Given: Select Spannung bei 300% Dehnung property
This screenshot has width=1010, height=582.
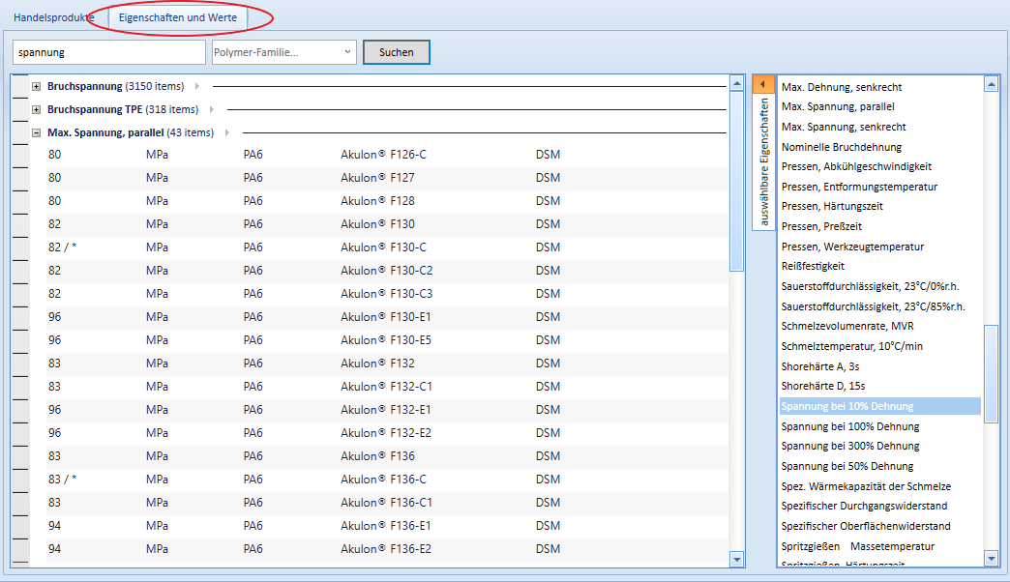Looking at the screenshot, I should pos(849,446).
